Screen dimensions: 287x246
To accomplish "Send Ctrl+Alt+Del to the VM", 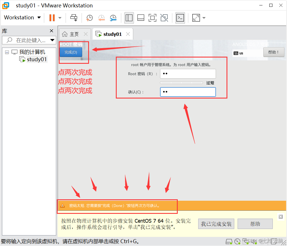I will click(x=74, y=18).
